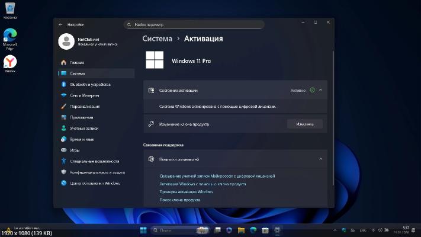Open link Проверка активации Windows
The image size is (421, 237).
(187, 192)
